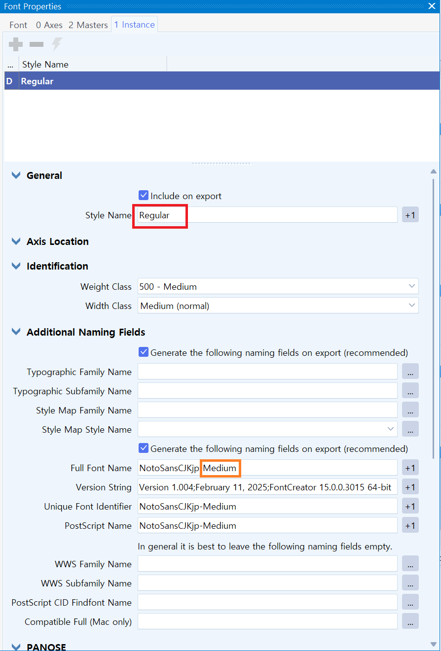Click +1 button next to PostScript Name

pyautogui.click(x=410, y=525)
